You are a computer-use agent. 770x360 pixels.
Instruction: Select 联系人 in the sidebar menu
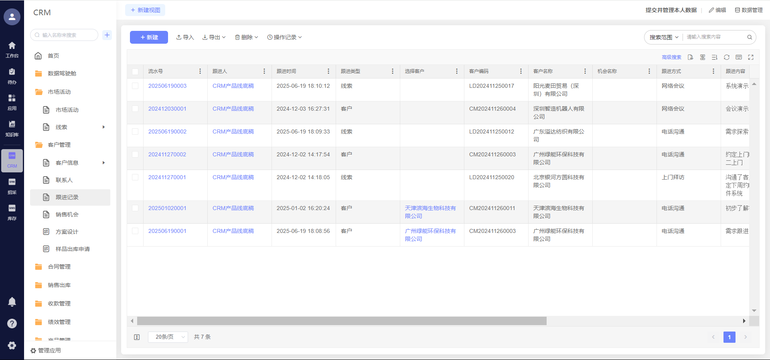(64, 180)
